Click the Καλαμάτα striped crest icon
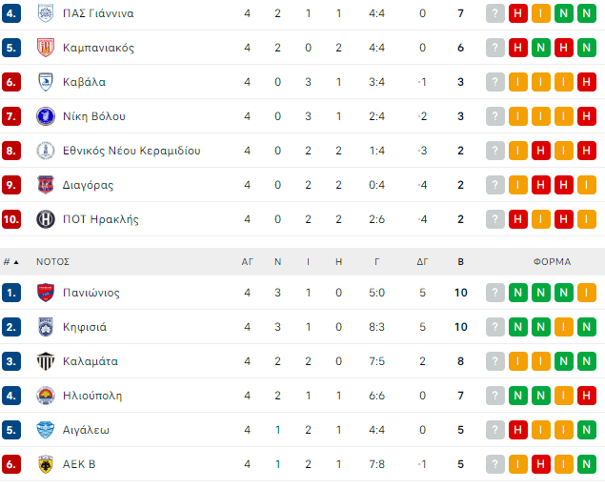The image size is (605, 489). tap(45, 361)
